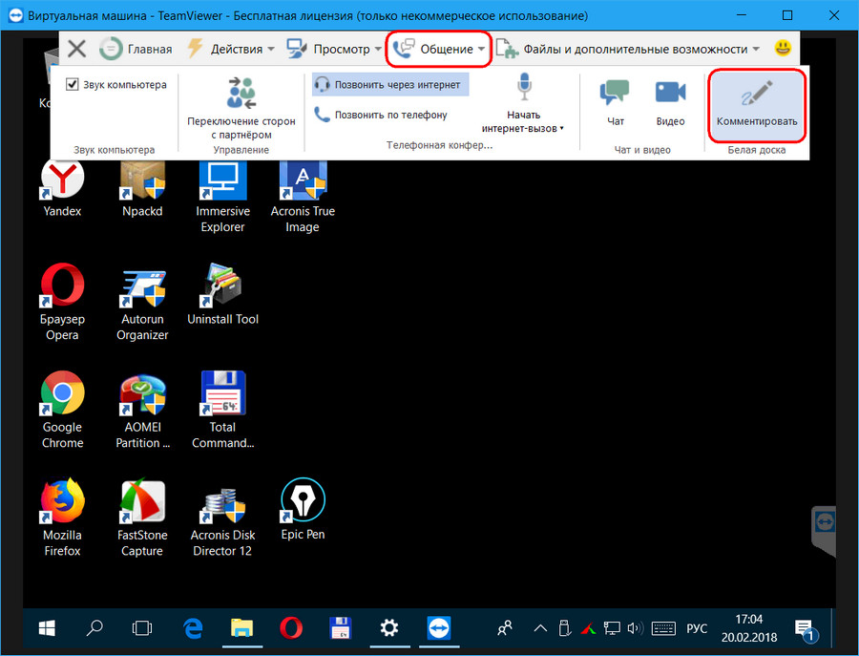The image size is (859, 656).
Task: Expand the TeamViewer side panel tab
Action: 824,530
